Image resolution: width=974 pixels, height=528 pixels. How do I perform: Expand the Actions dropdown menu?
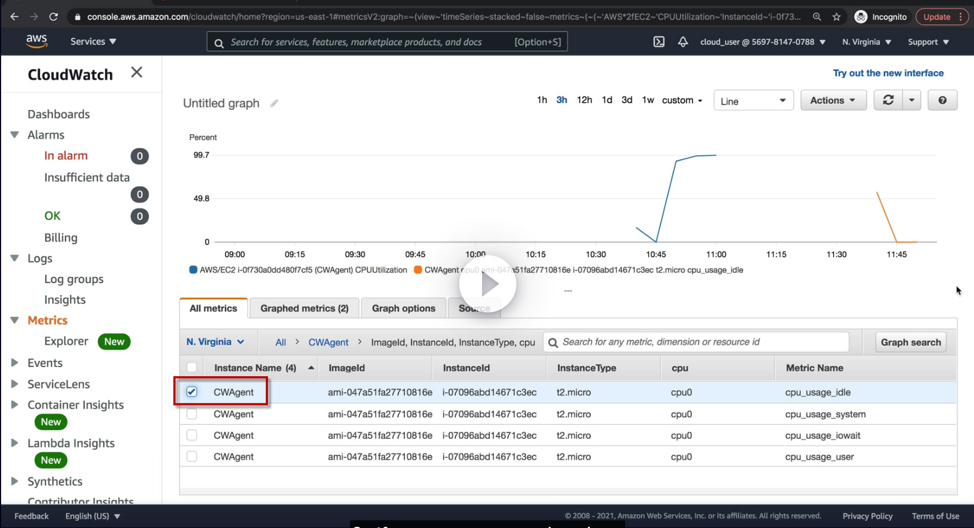(833, 100)
